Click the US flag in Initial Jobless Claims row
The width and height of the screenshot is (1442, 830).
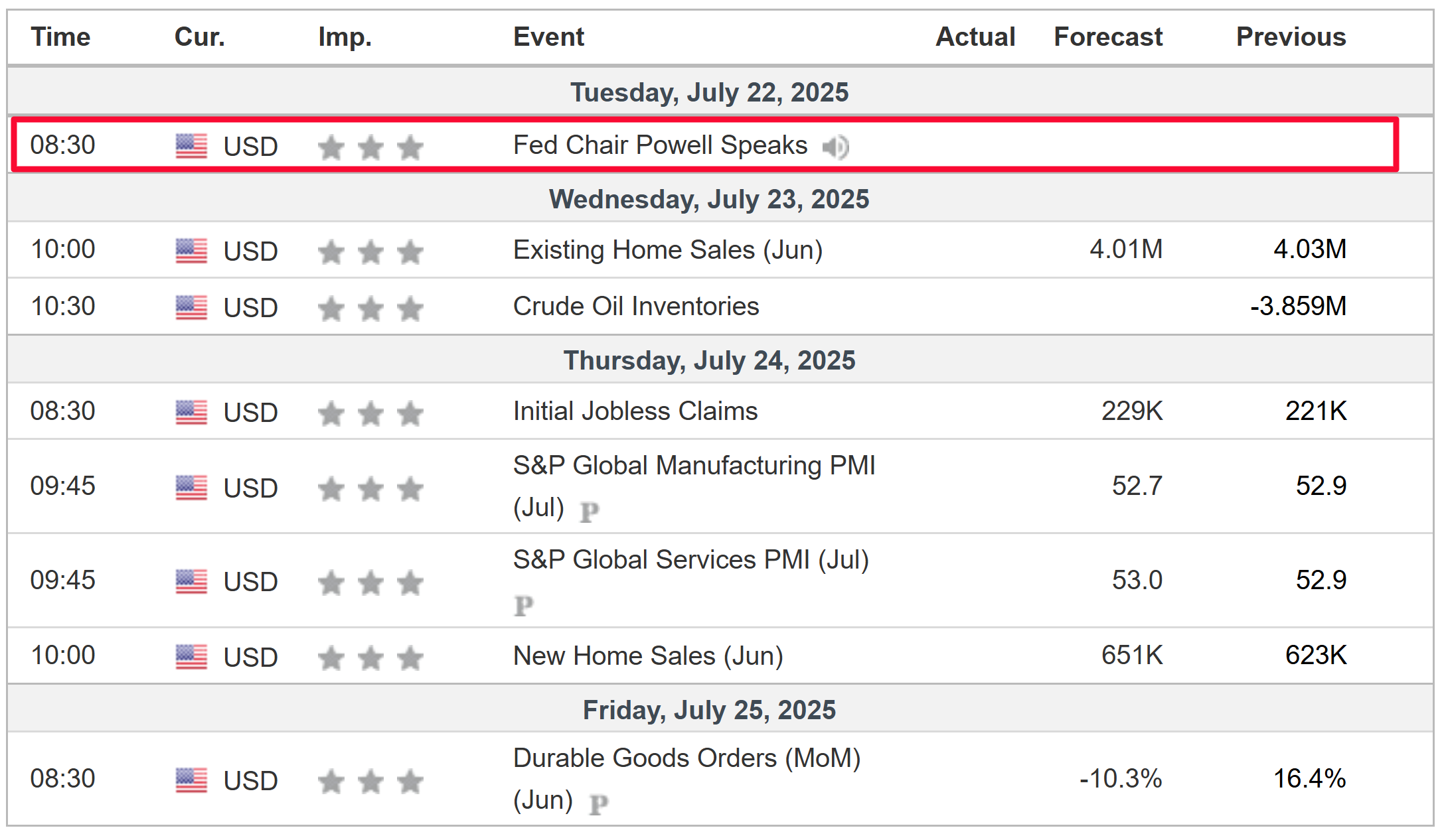191,412
